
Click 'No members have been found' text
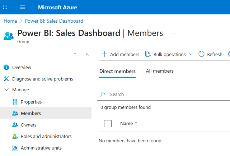click(x=130, y=141)
